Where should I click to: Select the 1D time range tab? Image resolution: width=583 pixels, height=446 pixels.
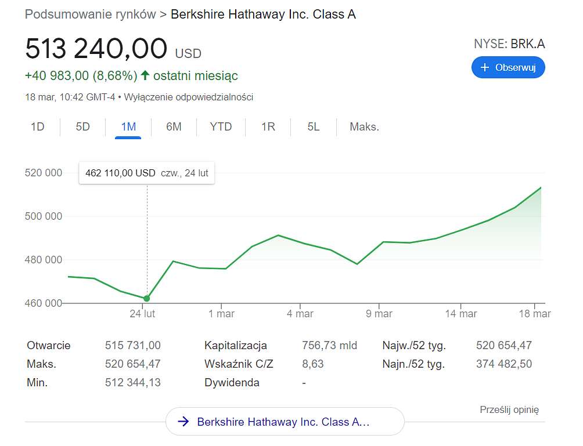[x=38, y=127]
